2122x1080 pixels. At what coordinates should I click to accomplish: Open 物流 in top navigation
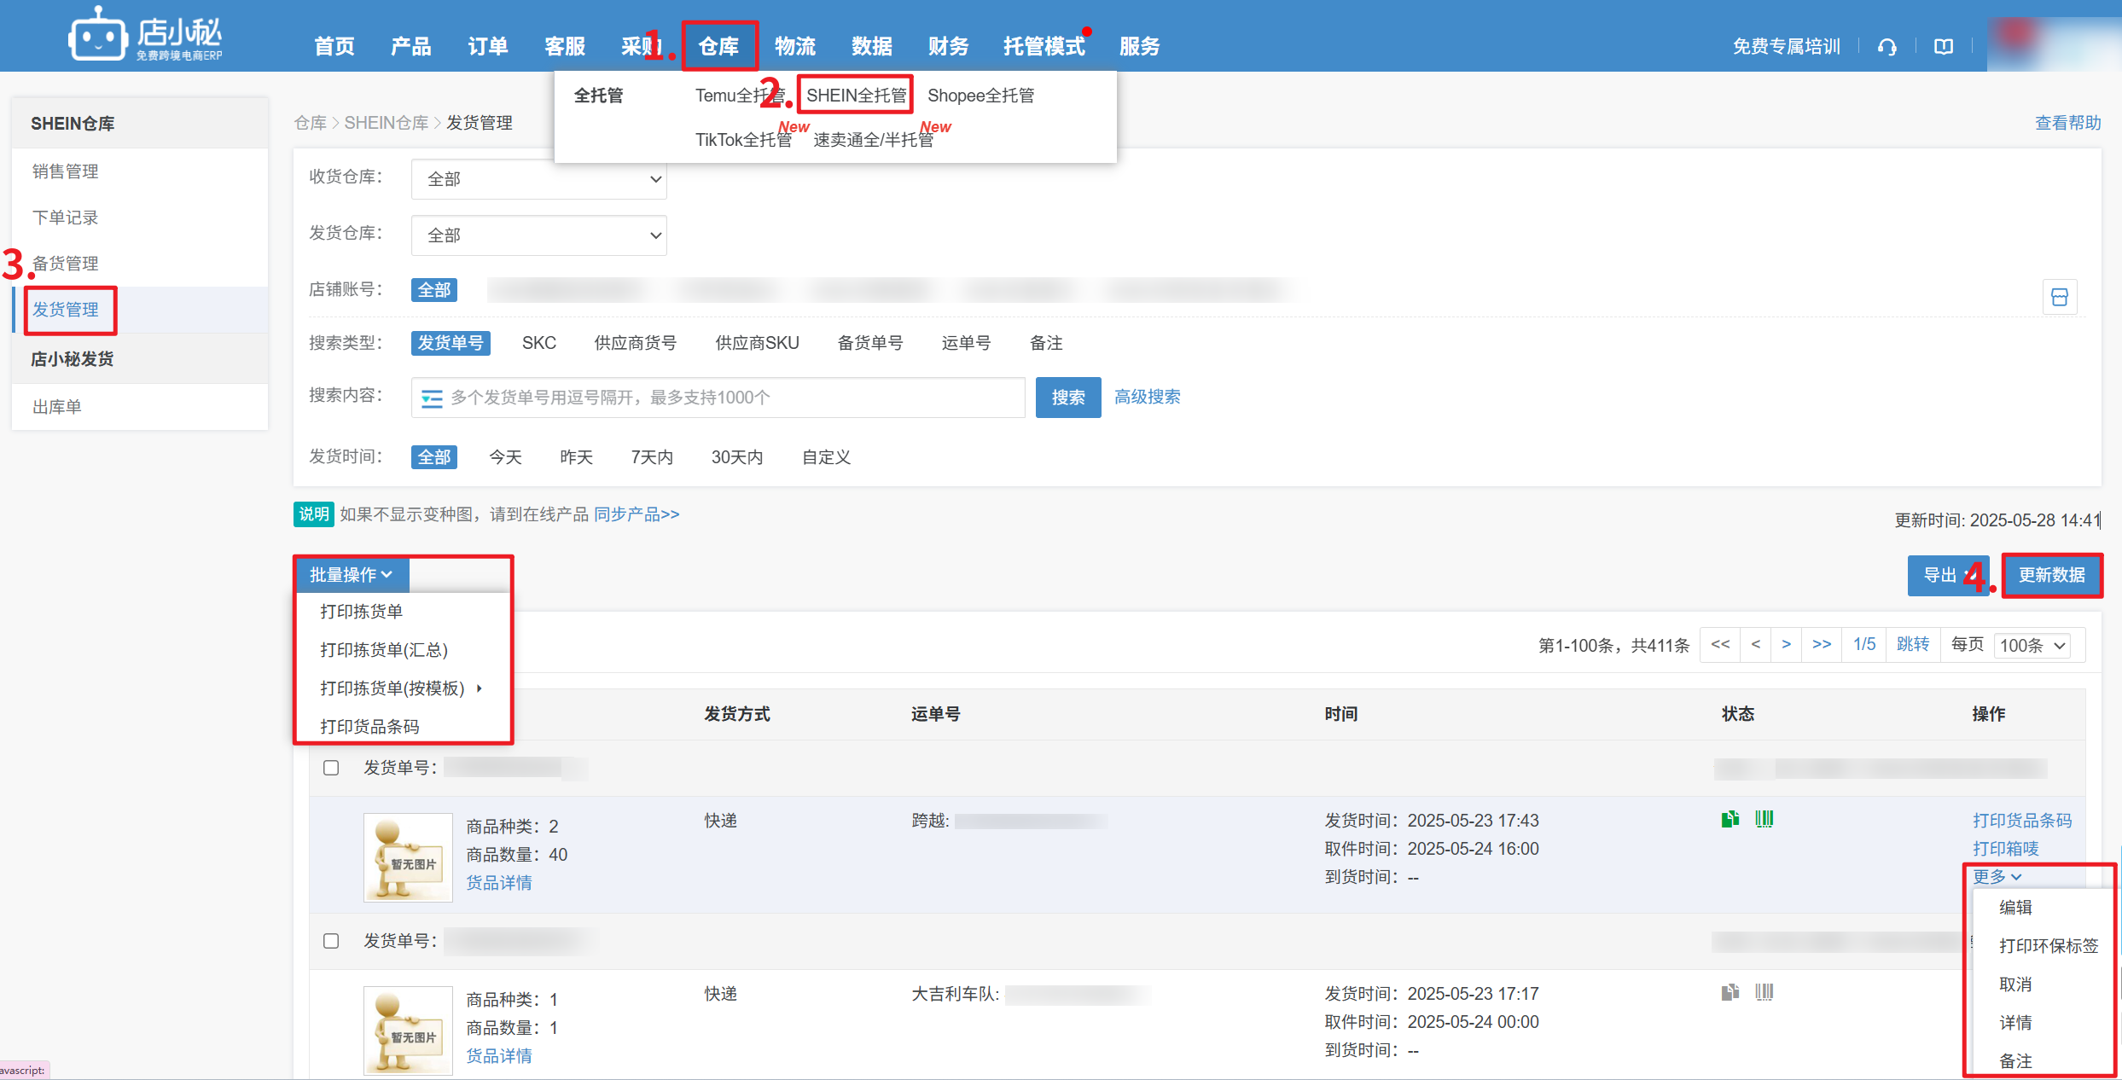click(794, 47)
